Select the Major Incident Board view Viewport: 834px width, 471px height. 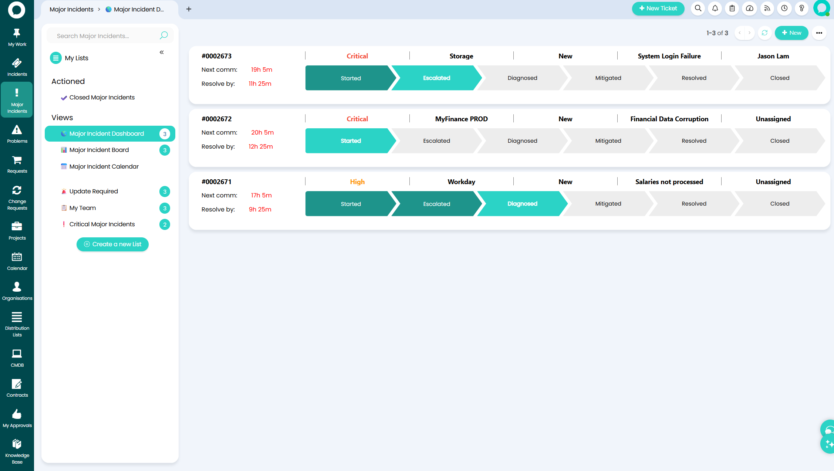click(99, 150)
